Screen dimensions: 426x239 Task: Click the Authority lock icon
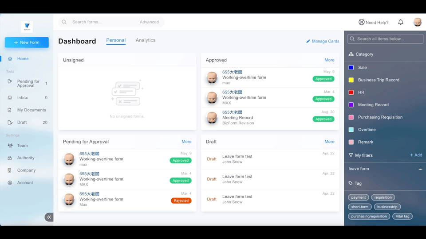point(10,158)
